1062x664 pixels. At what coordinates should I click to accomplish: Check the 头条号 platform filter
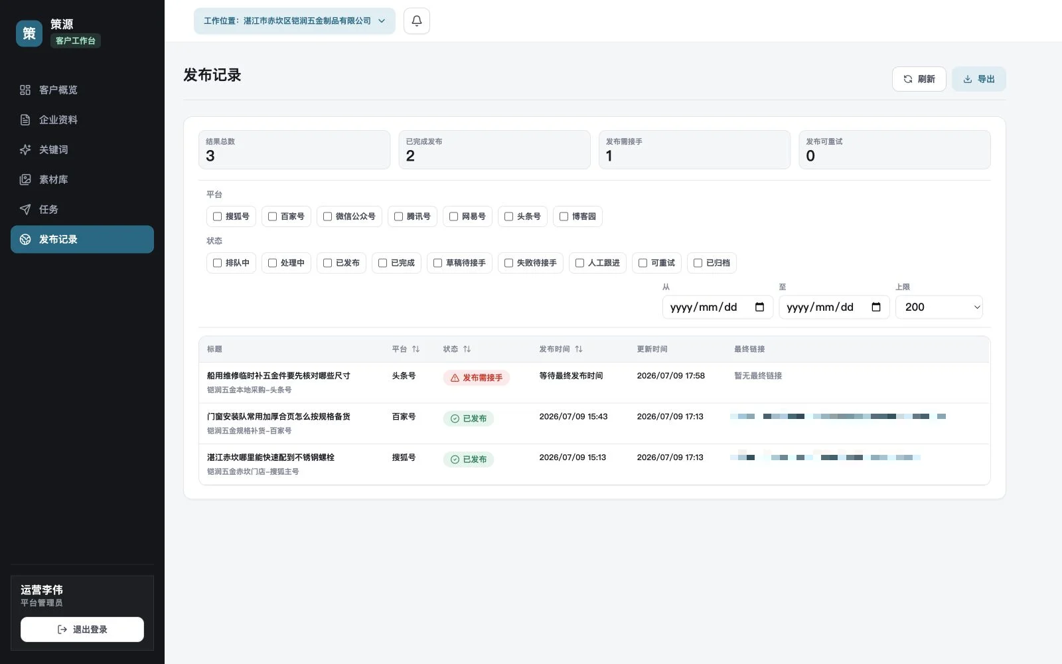point(508,216)
